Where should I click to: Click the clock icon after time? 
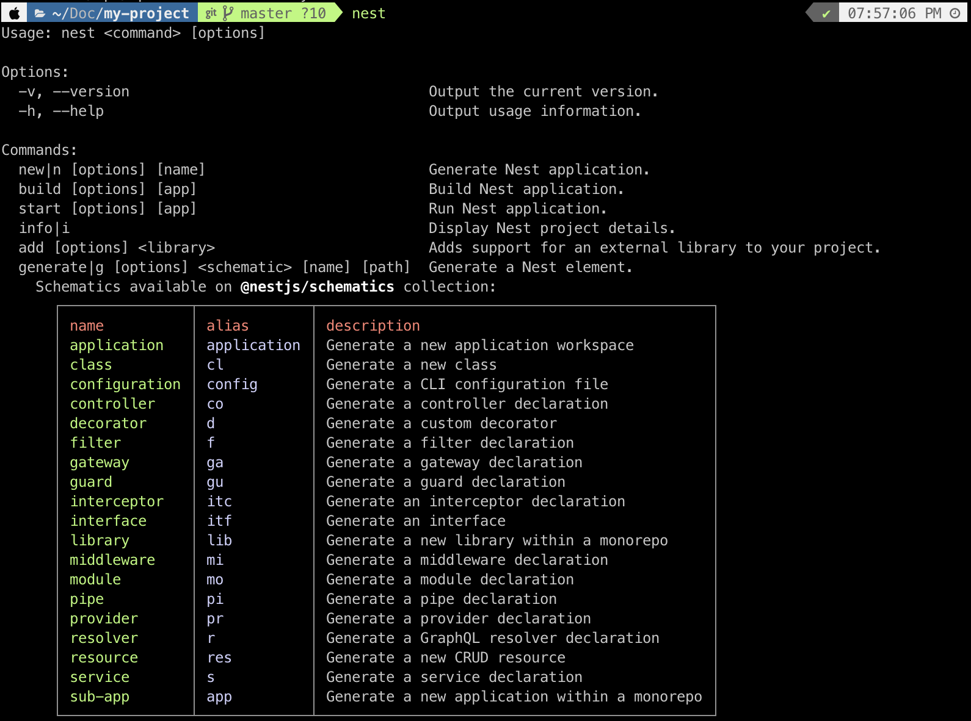coord(955,13)
